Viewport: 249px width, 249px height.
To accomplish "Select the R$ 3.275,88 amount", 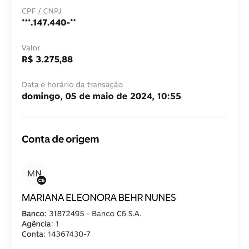I will coord(47,59).
